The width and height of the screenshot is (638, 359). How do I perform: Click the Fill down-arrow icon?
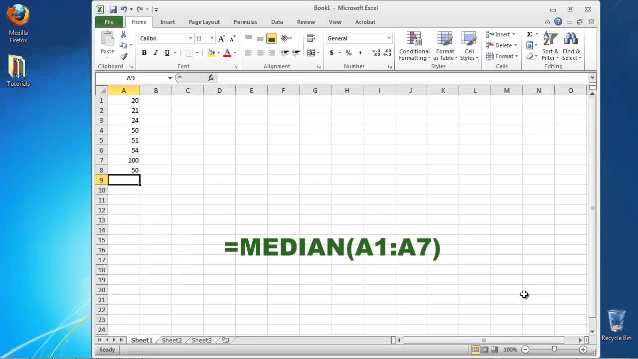(529, 45)
